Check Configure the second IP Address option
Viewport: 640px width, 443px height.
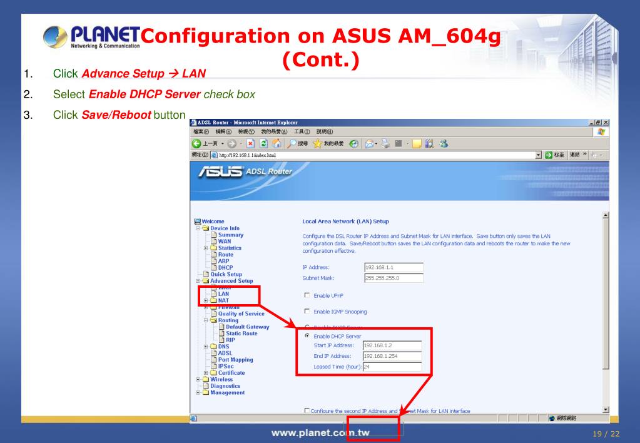[x=307, y=410]
